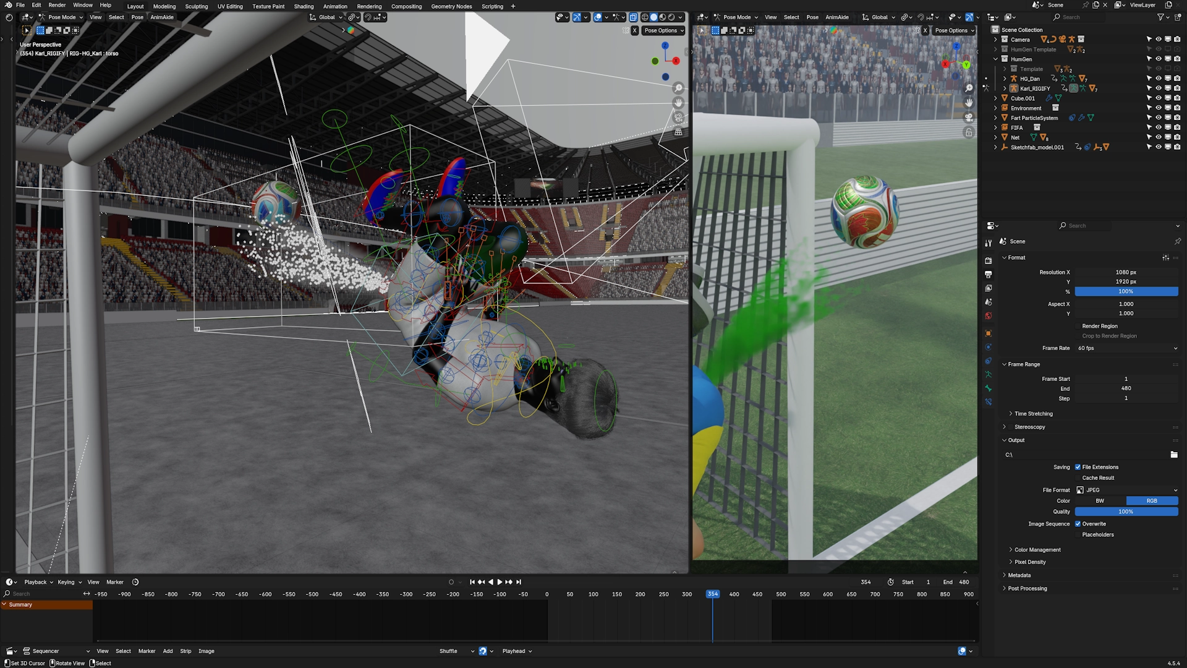Open the Object properties tab
This screenshot has height=668, width=1187.
point(988,333)
